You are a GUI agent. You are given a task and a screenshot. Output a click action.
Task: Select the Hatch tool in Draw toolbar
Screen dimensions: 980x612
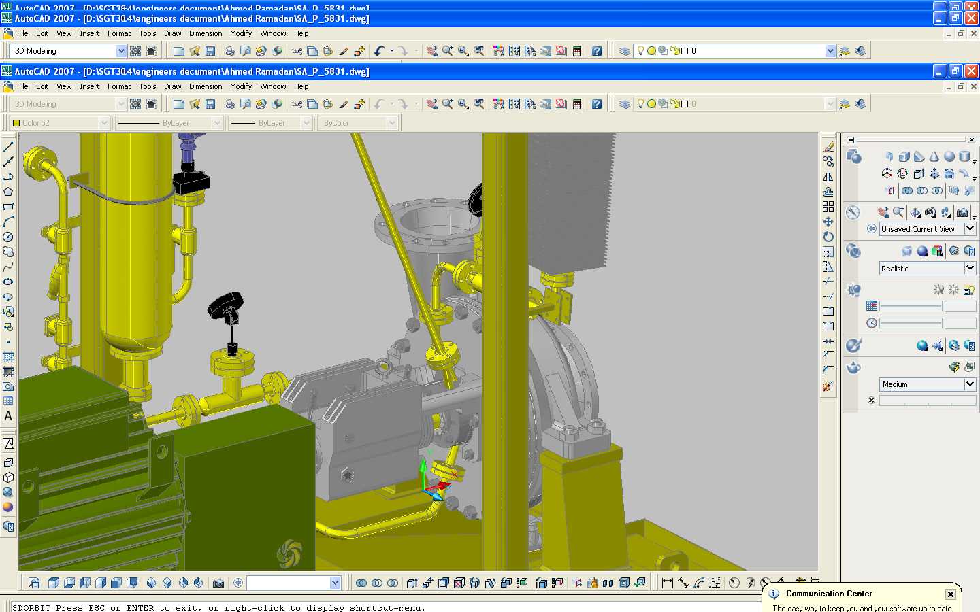coord(8,356)
